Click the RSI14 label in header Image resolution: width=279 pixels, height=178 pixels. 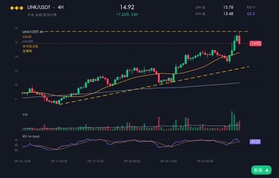[251, 7]
